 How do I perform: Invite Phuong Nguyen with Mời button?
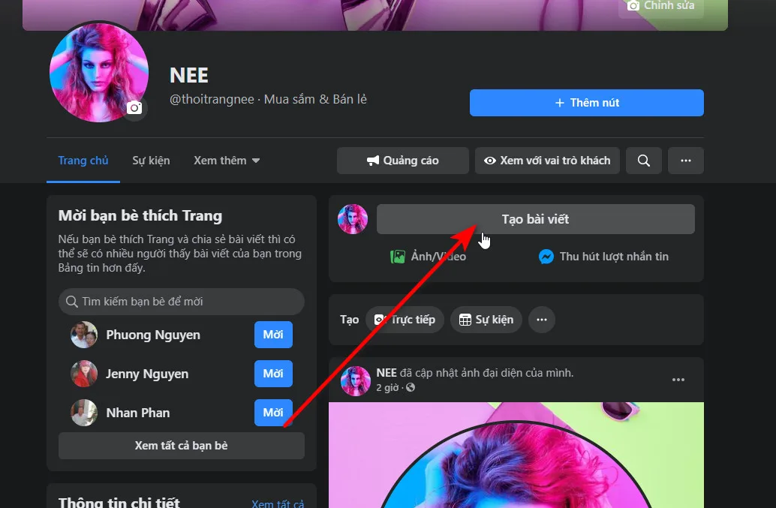(x=273, y=335)
